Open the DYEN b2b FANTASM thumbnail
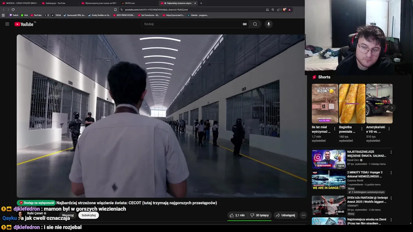Screen dimensions: 413x232 328,205
